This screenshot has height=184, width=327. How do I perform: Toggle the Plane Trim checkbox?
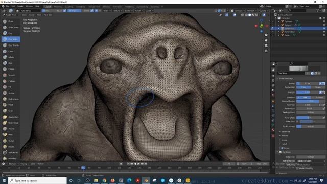pyautogui.click(x=297, y=121)
